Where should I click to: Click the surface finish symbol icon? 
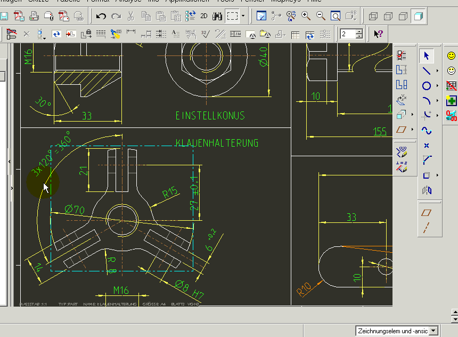206,34
